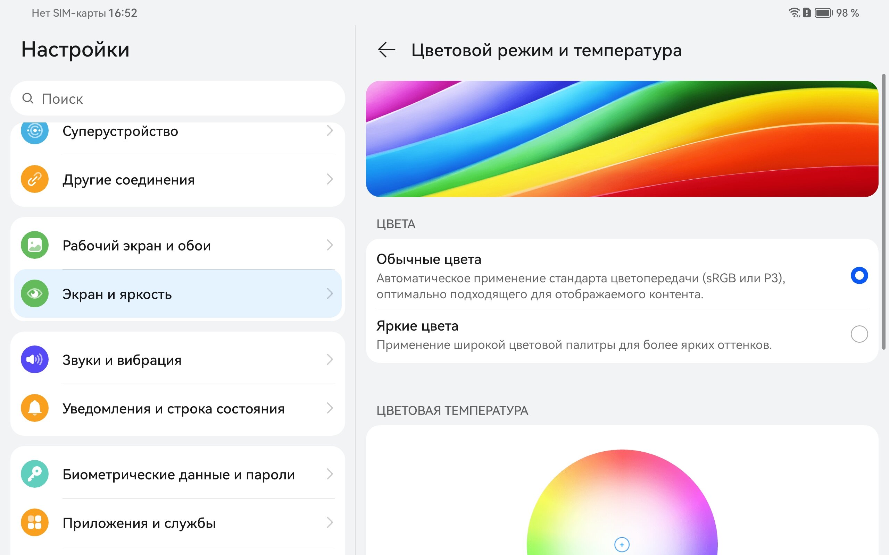
Task: Open Звуки и вибрация settings
Action: (178, 359)
